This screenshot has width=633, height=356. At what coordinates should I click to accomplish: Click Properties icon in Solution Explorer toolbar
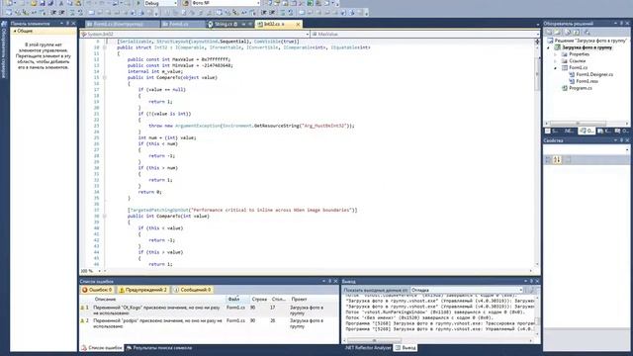coord(549,33)
